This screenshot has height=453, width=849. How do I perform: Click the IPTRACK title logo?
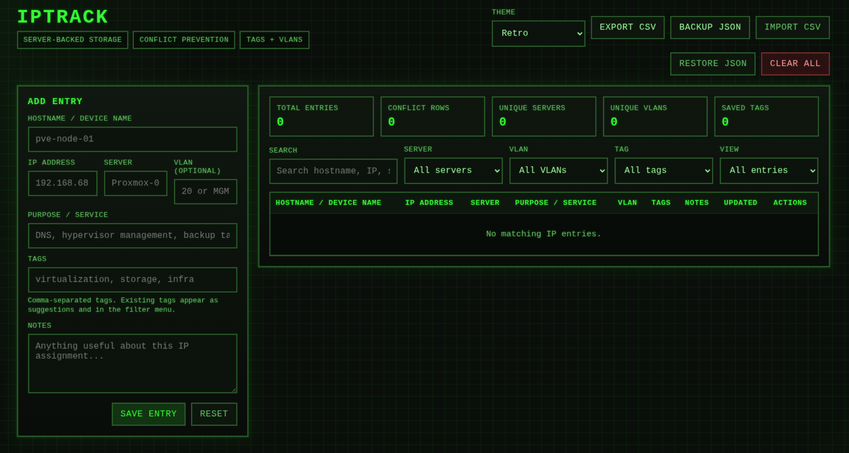(63, 17)
